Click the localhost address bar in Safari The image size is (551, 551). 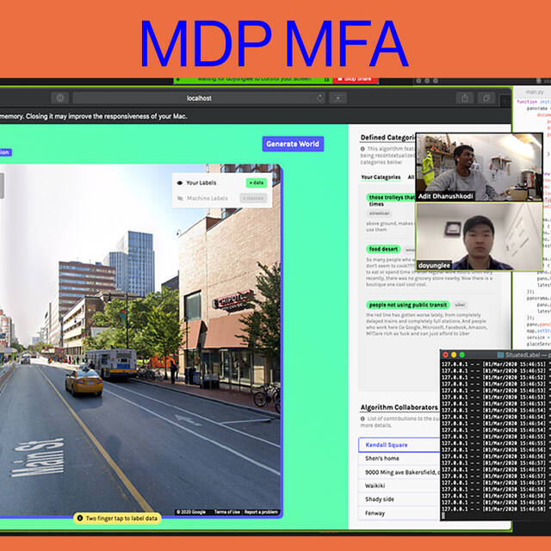(x=199, y=98)
